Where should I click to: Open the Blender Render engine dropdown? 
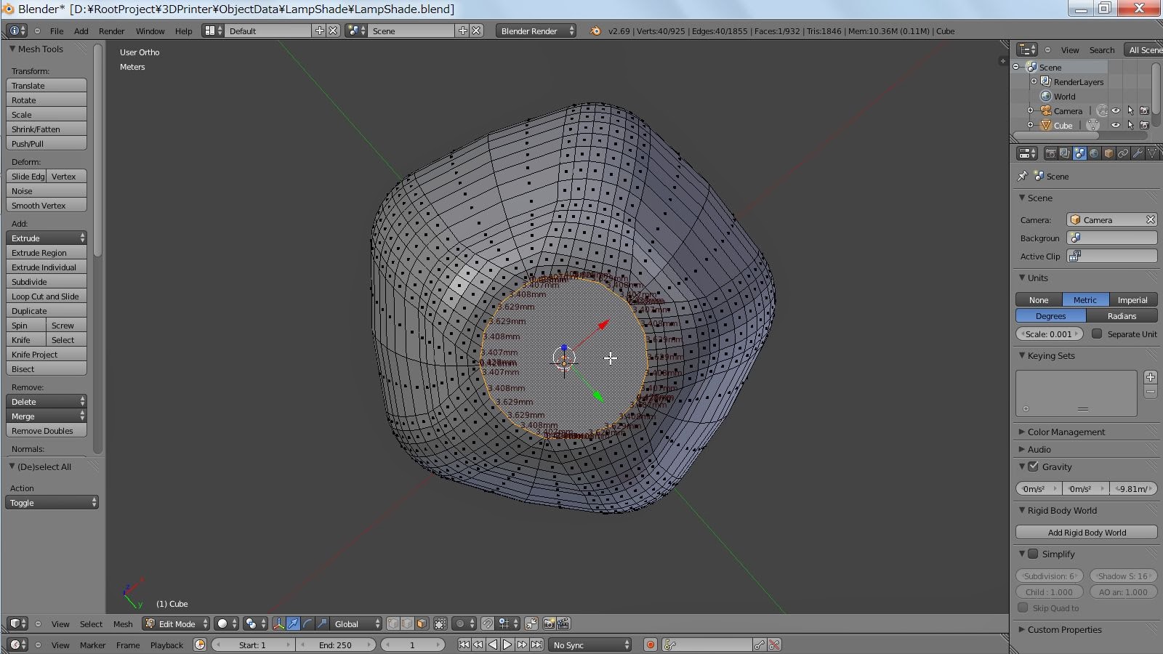click(536, 31)
